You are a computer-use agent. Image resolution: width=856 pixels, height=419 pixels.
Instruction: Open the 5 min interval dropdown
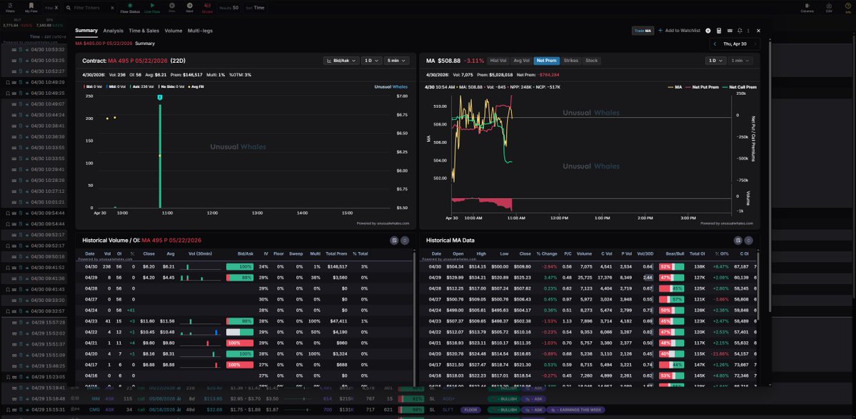click(x=396, y=61)
